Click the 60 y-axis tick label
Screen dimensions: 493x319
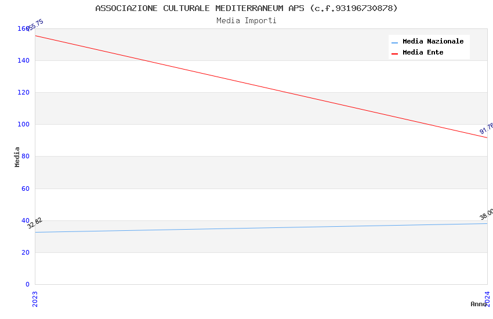[x=25, y=188]
